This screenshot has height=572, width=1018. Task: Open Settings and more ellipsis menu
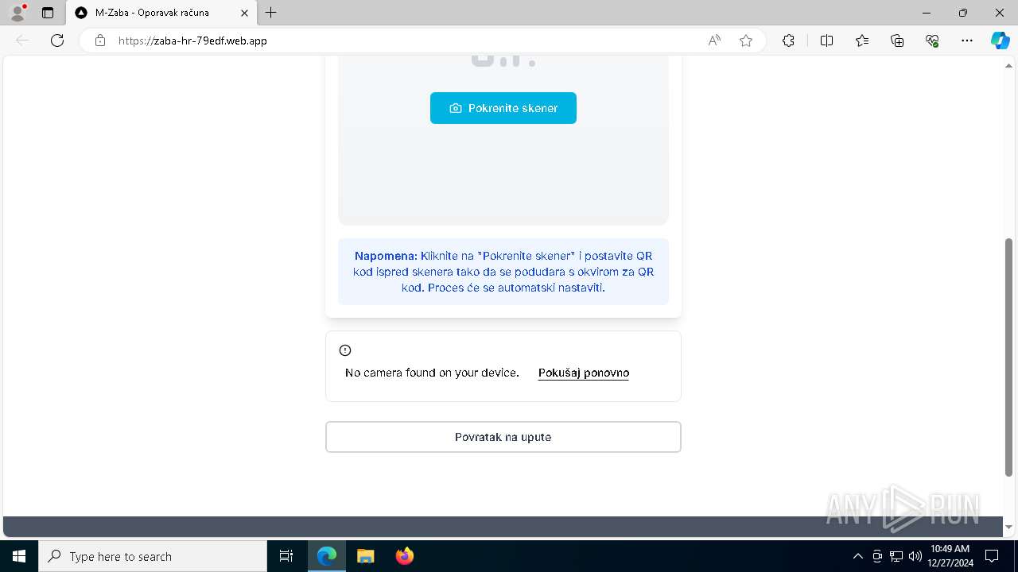(967, 41)
